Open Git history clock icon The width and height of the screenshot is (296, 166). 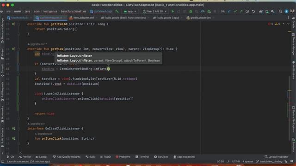pos(247,12)
